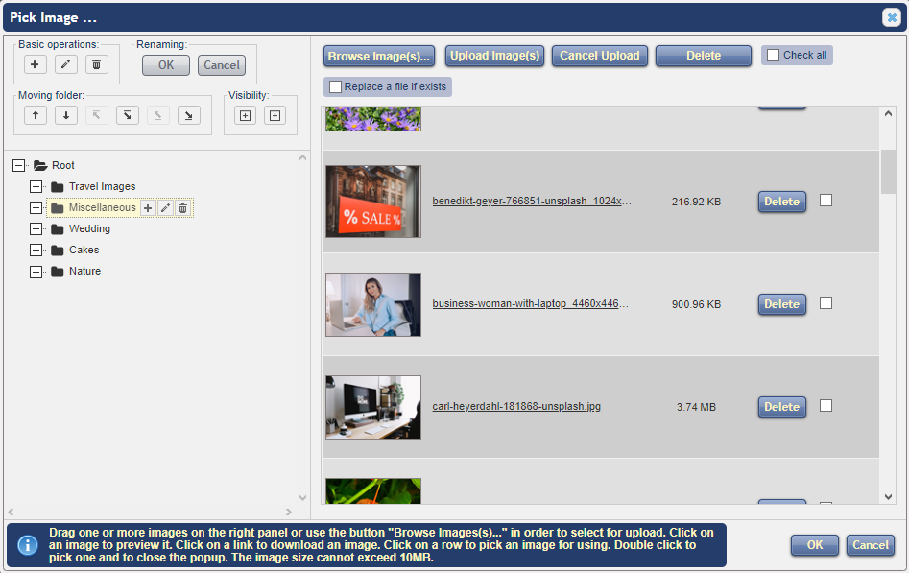Screen dimensions: 909x573
Task: Open the carl-heyerdahl-181868-unsplash.jpg link
Action: [516, 407]
